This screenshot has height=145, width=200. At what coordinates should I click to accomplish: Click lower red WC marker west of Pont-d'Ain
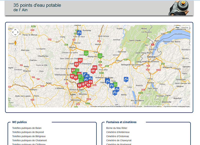tap(93, 71)
